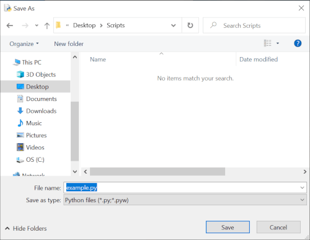Select Desktop in the sidebar

[35, 86]
